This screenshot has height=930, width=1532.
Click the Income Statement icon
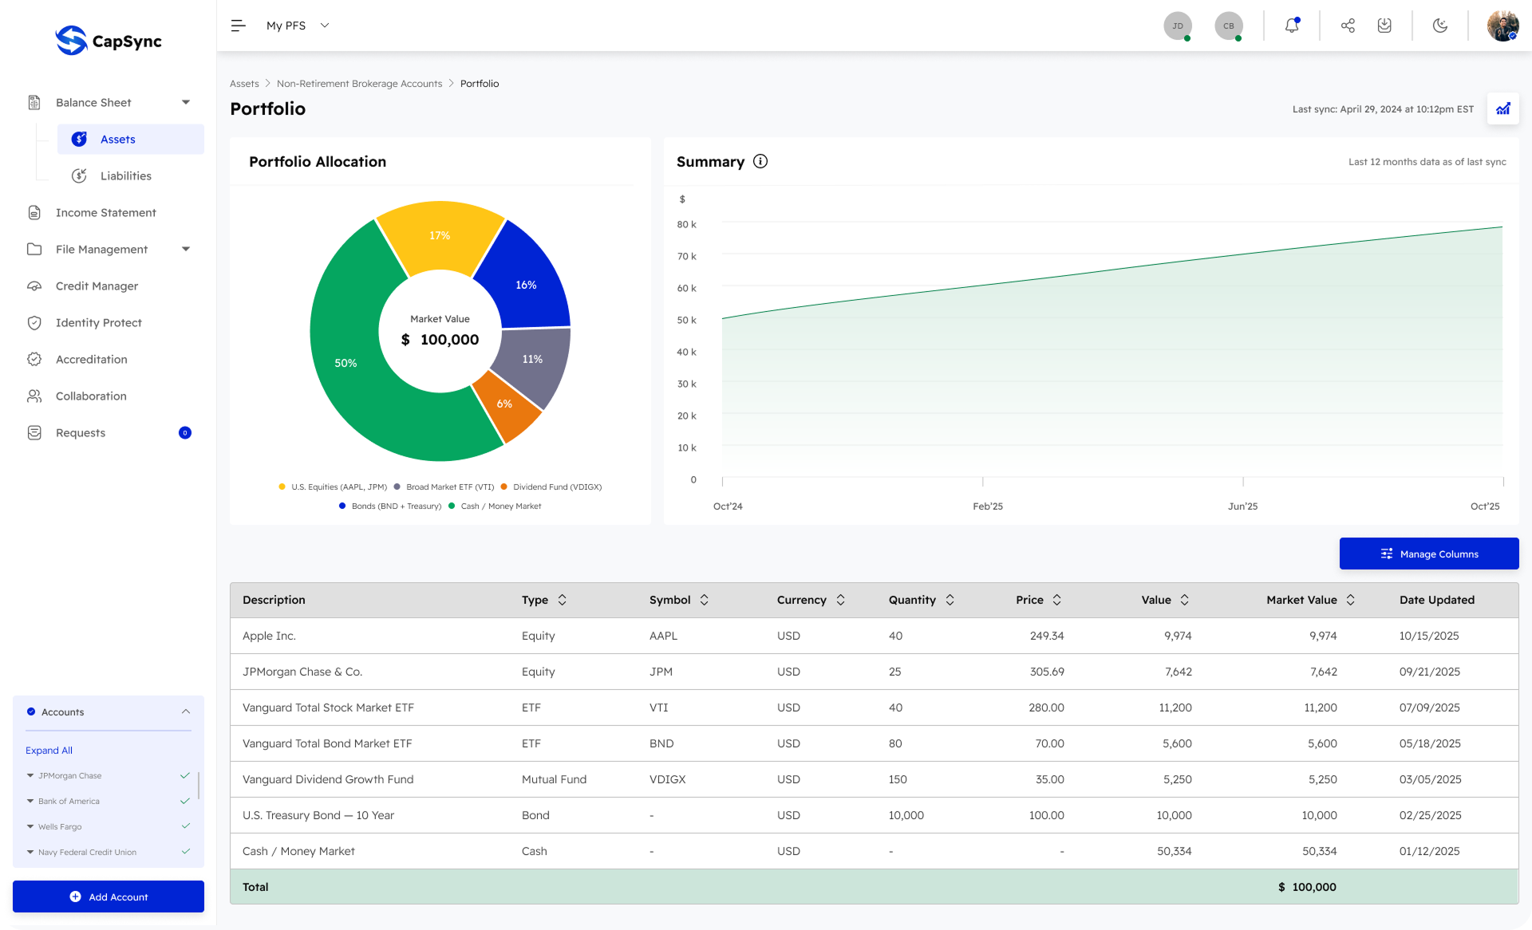[34, 212]
